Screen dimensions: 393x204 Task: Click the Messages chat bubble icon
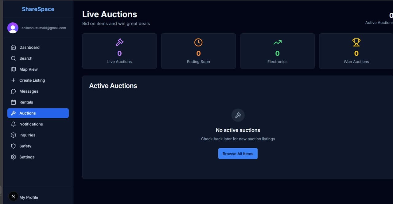tap(13, 91)
